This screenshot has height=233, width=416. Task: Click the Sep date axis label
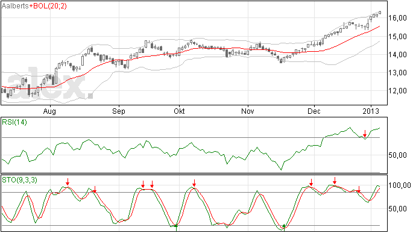point(118,111)
